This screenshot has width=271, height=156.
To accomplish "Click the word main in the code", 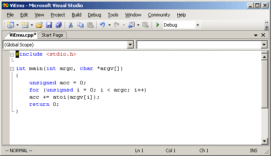I will coord(36,68).
